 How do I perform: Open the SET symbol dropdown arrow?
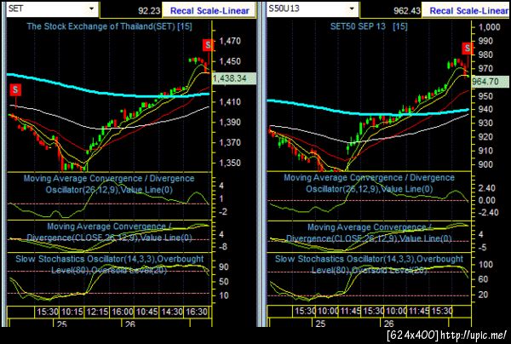(92, 9)
